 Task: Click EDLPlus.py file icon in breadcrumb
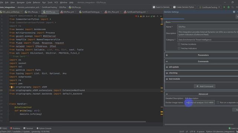tap(70, 7)
